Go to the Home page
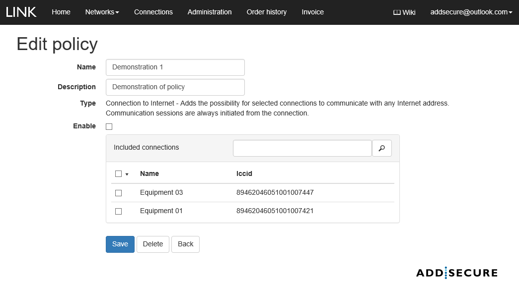The width and height of the screenshot is (519, 285). point(61,12)
